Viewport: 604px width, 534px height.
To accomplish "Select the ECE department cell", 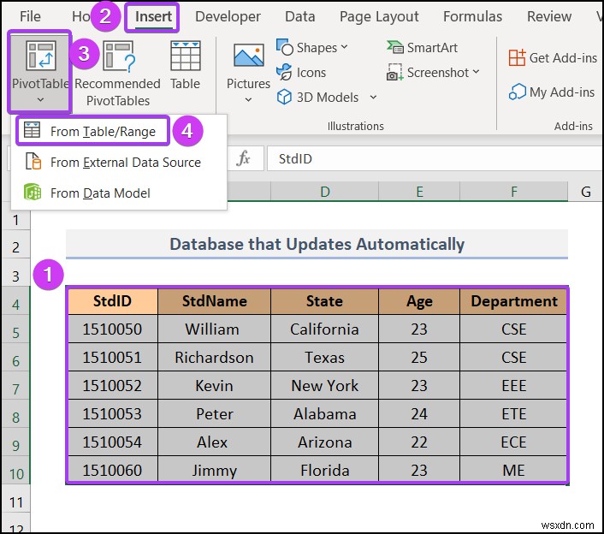I will click(x=514, y=442).
